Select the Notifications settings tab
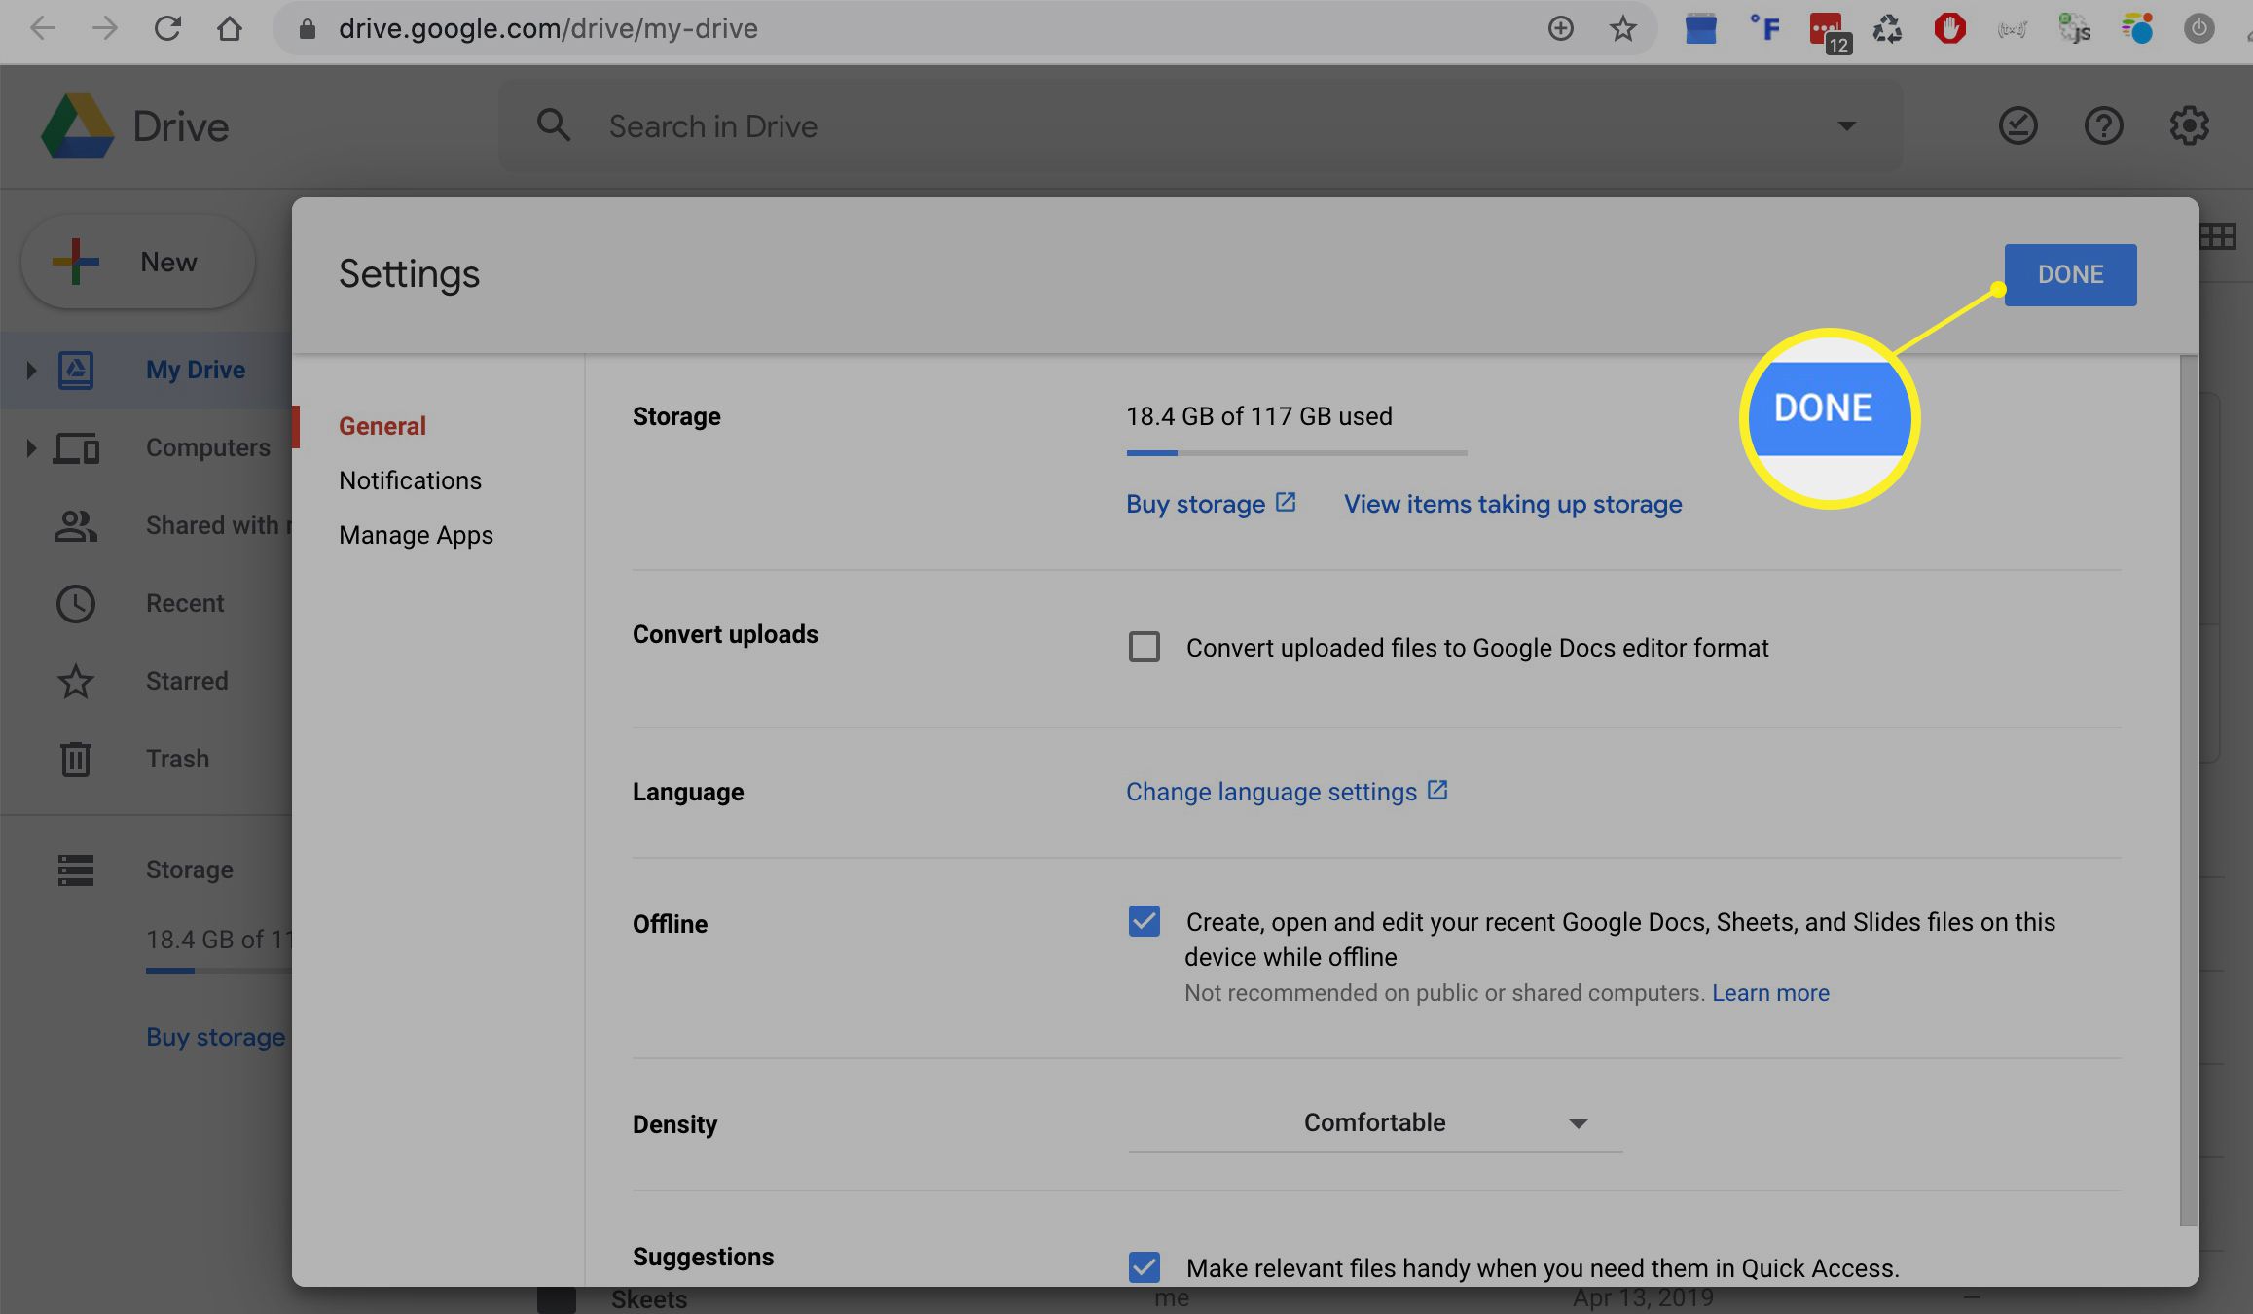2253x1314 pixels. (410, 479)
